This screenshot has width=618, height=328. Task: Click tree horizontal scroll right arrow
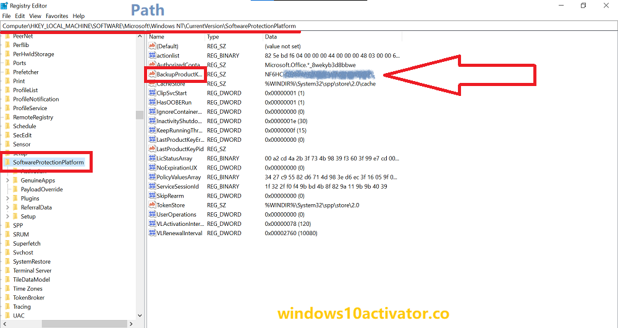coord(131,324)
